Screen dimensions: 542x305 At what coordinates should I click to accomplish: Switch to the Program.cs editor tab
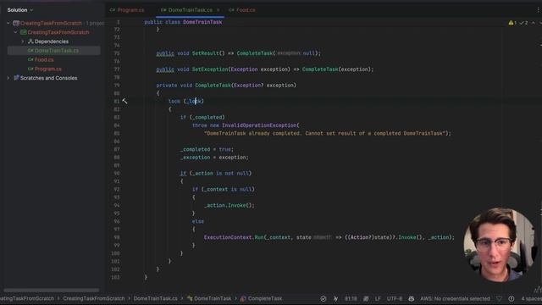pos(127,10)
